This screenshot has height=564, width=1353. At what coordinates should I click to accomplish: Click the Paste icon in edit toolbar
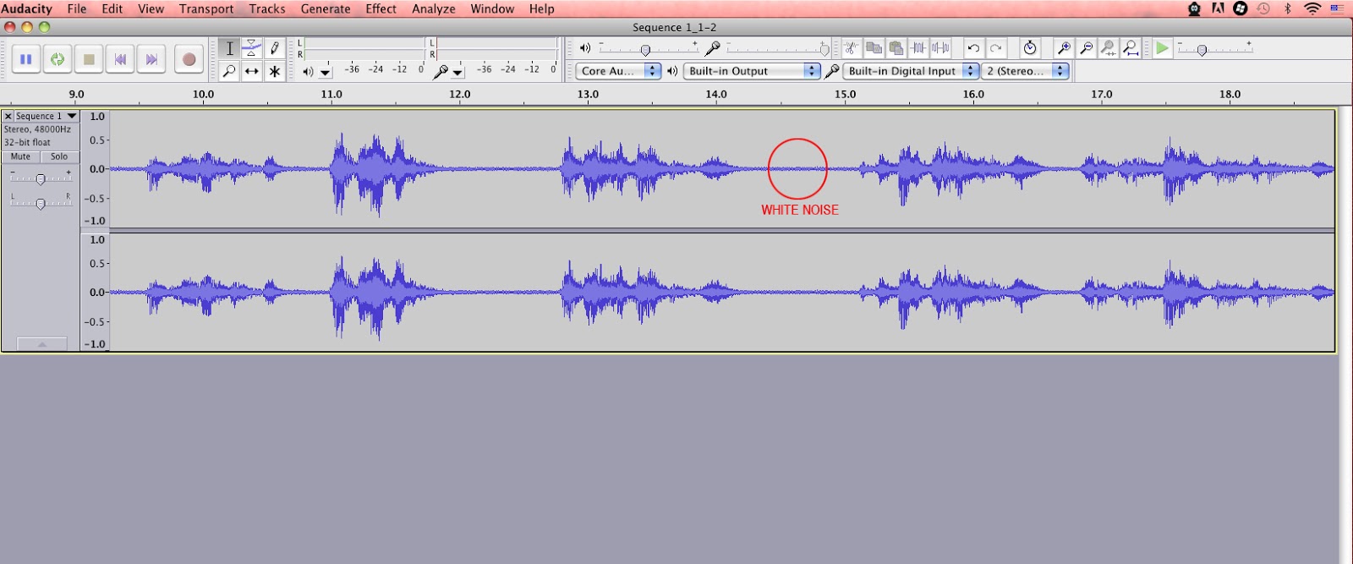tap(896, 48)
